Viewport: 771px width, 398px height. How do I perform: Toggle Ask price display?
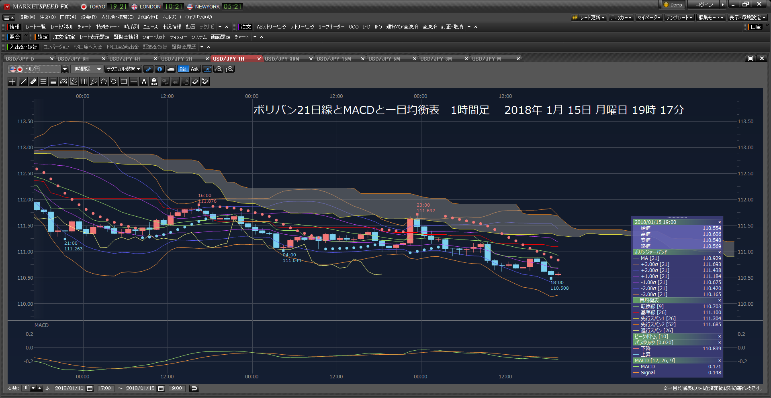[x=195, y=69]
